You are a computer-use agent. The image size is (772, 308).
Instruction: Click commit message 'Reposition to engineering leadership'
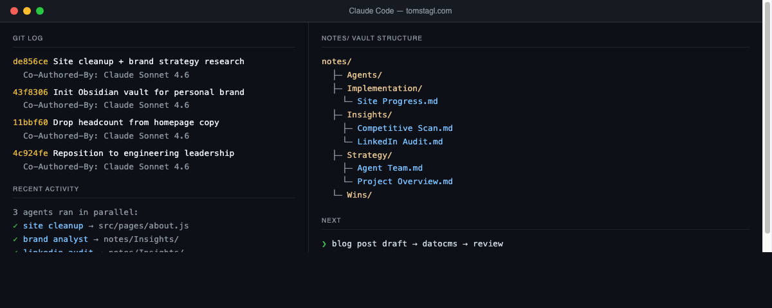coord(143,153)
